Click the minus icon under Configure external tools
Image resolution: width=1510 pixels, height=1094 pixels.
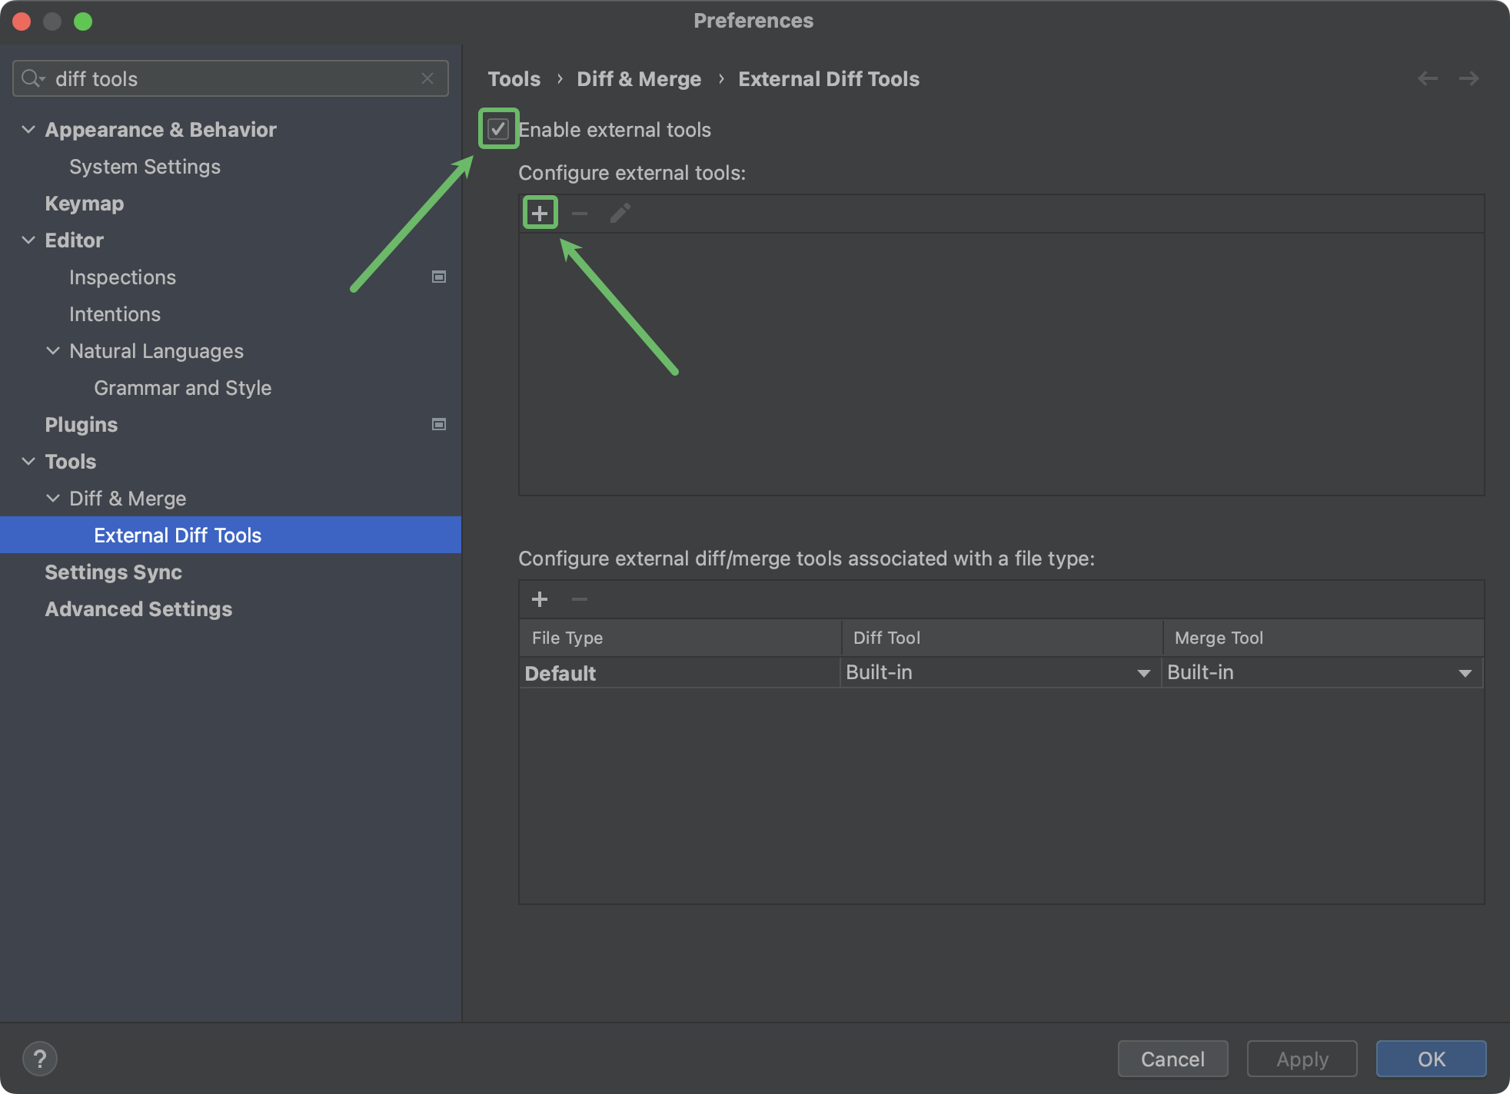[580, 212]
